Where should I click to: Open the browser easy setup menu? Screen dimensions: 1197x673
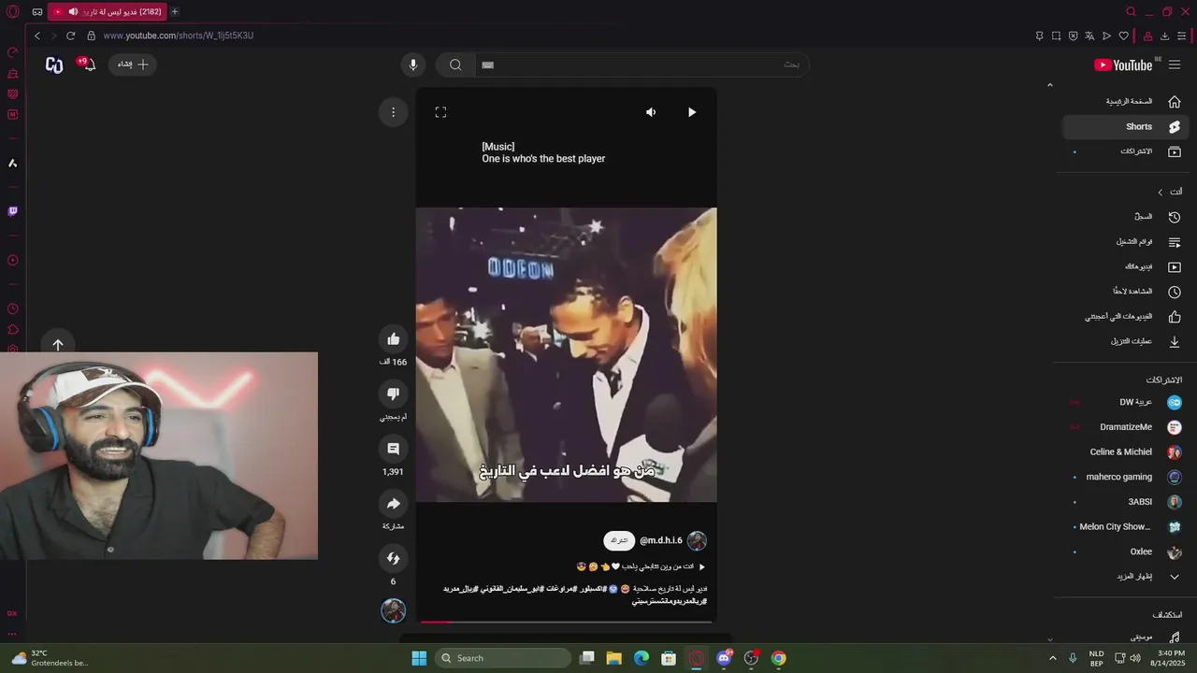click(1182, 36)
